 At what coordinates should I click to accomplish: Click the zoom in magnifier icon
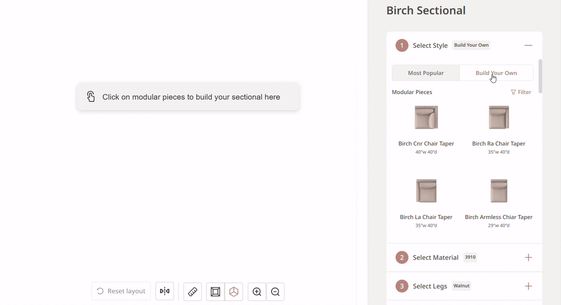point(257,292)
